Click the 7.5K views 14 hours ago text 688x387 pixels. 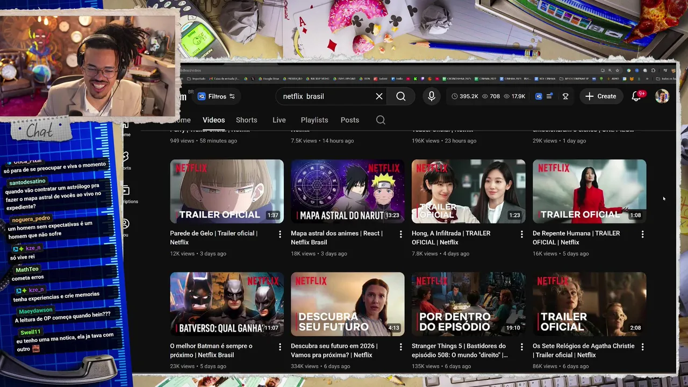click(322, 141)
